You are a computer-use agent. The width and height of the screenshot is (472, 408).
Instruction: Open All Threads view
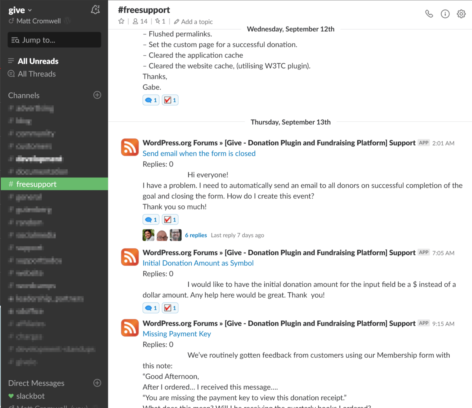[x=37, y=74]
